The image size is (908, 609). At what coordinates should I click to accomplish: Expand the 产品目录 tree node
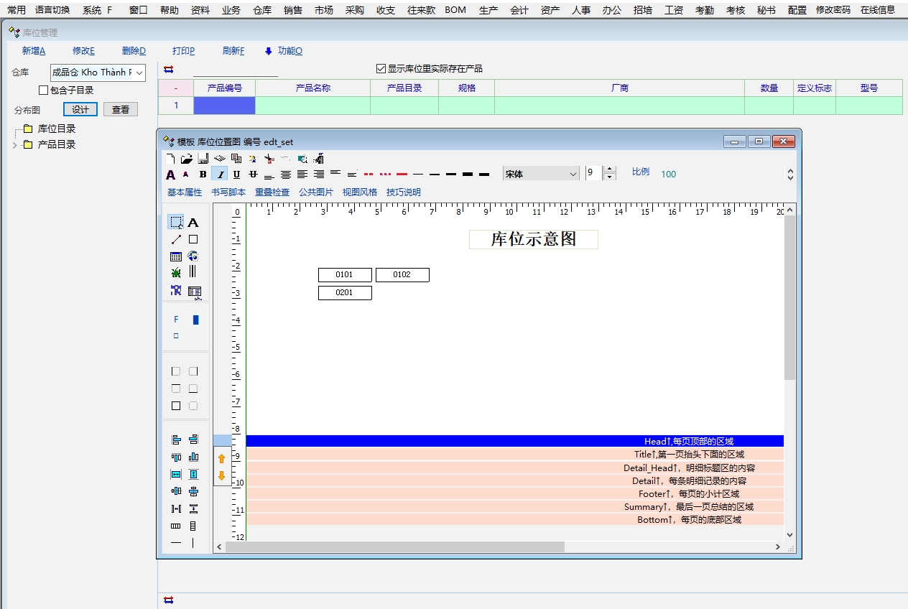tap(15, 145)
